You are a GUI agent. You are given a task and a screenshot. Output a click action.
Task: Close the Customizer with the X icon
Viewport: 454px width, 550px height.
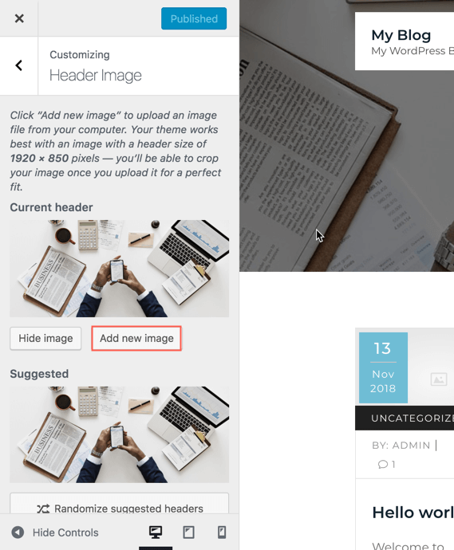pos(19,18)
